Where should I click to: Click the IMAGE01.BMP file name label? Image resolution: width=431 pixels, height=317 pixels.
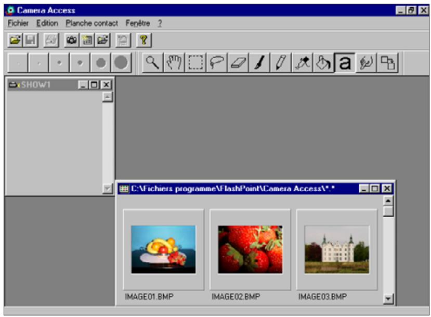tap(149, 297)
